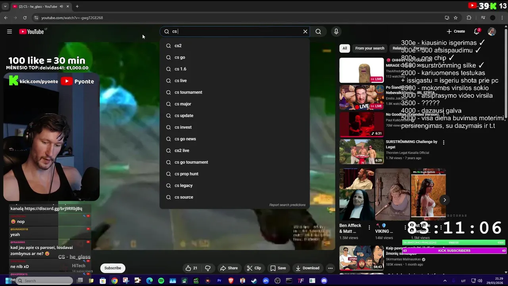Choose the 'cs 1.6' search suggestion
The width and height of the screenshot is (508, 286).
(x=235, y=69)
